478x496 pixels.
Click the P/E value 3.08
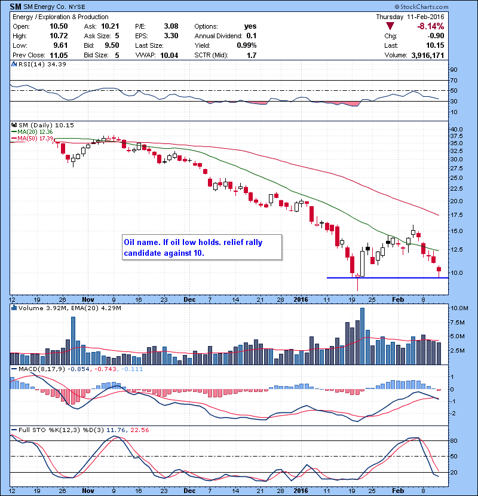[x=171, y=26]
